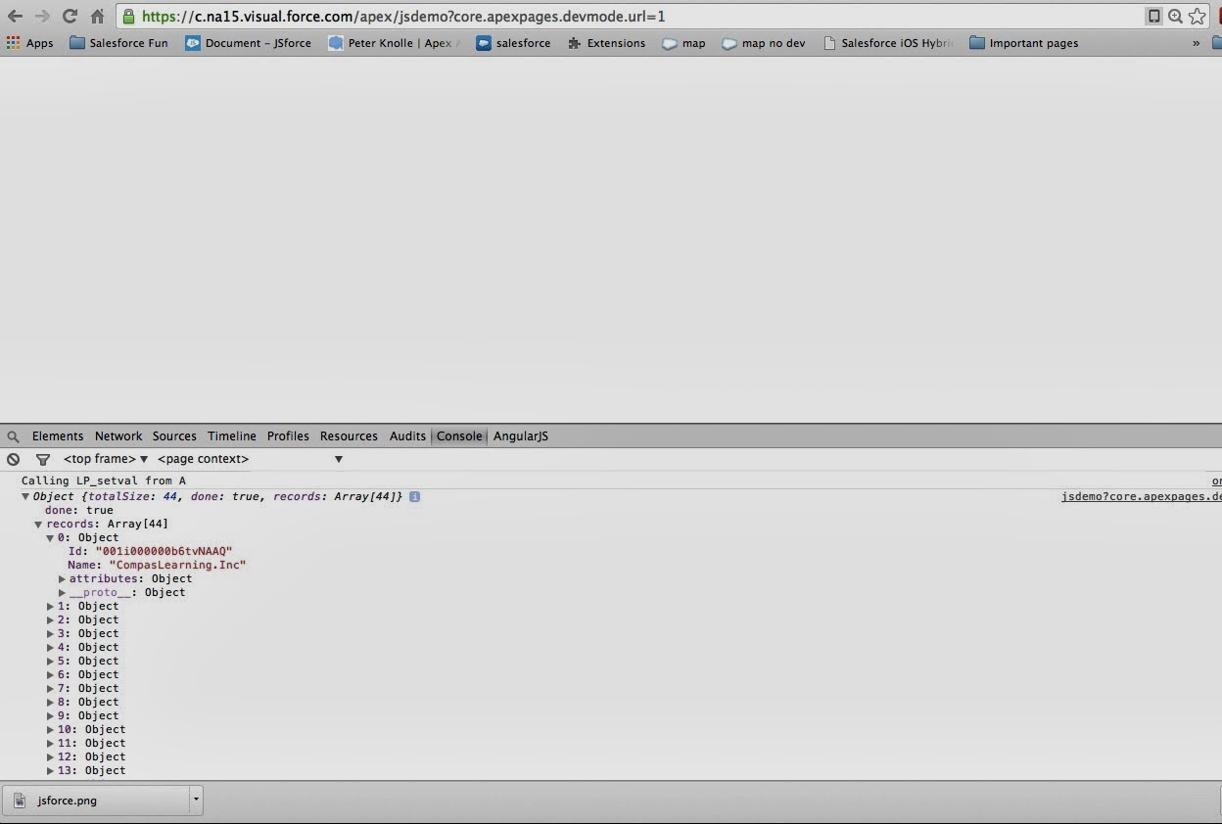Viewport: 1222px width, 824px height.
Task: Bookmark this page with the star icon
Action: click(1197, 16)
